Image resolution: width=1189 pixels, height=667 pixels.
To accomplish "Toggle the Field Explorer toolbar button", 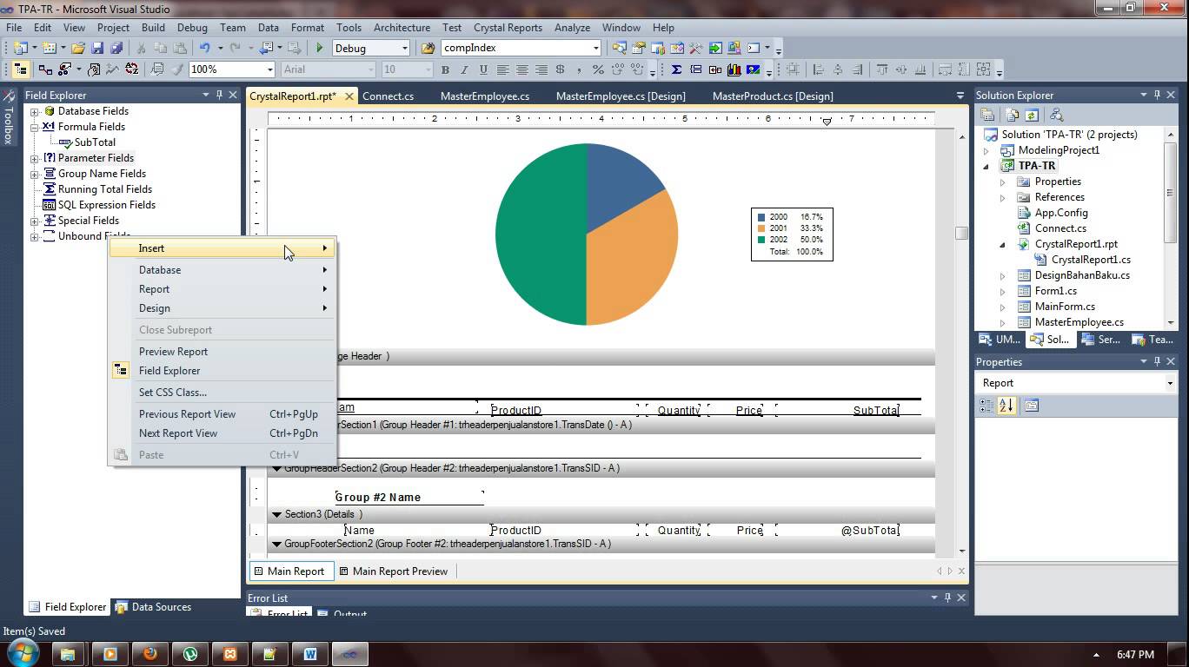I will pyautogui.click(x=20, y=69).
